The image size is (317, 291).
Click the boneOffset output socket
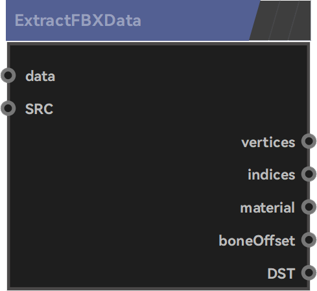pyautogui.click(x=309, y=240)
